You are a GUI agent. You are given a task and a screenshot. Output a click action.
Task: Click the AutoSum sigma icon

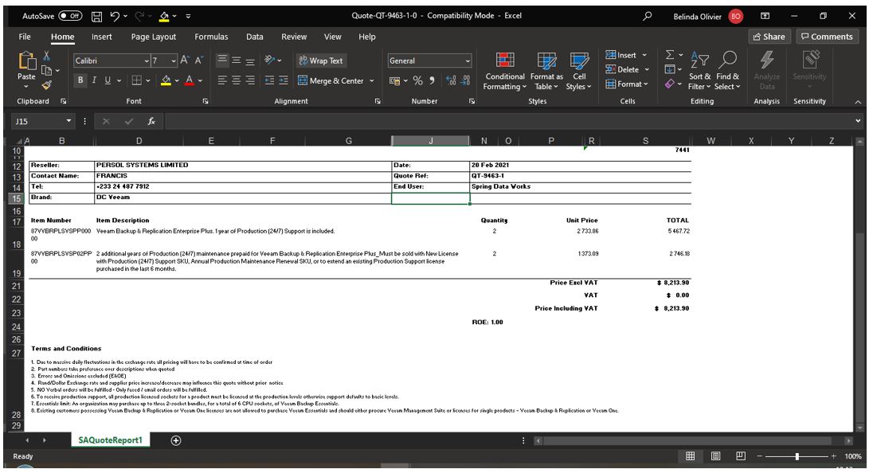tap(670, 56)
